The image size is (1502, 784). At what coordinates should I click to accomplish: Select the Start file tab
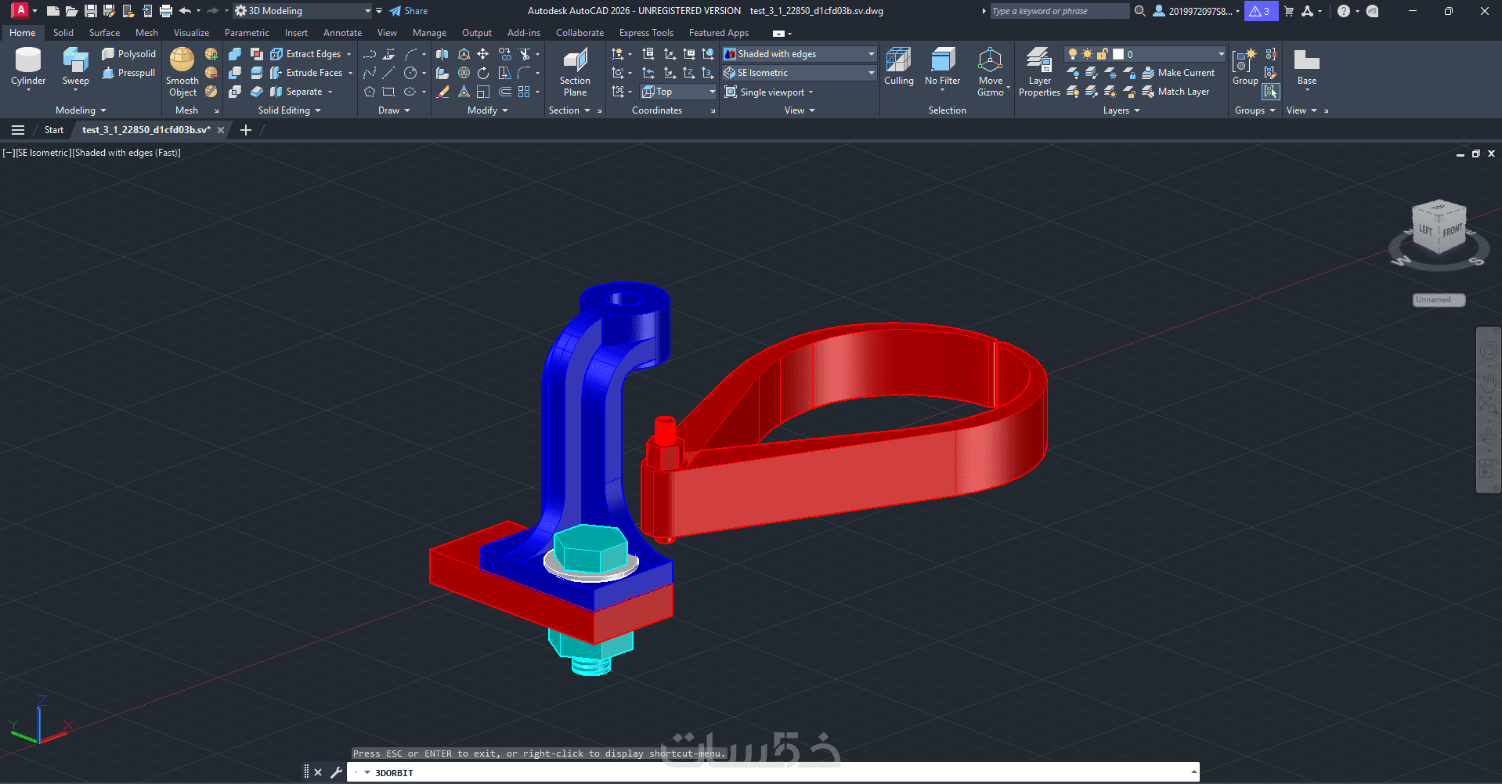(x=54, y=130)
